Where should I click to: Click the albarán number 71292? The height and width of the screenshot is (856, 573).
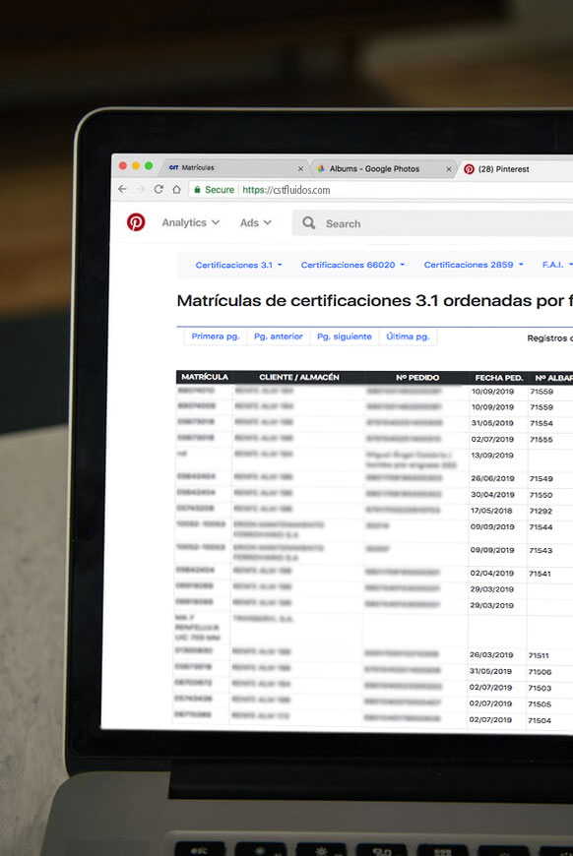point(541,512)
